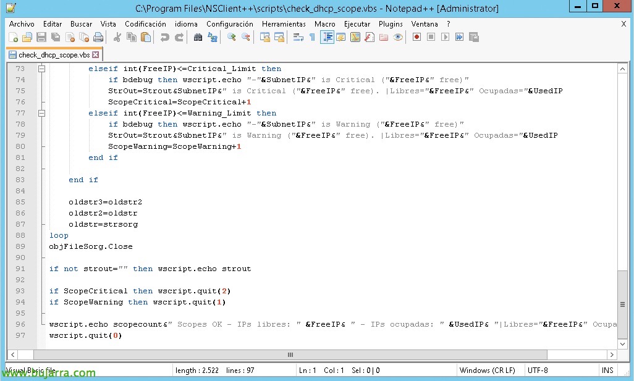Print the document with the printer icon
The image size is (634, 381).
coord(98,38)
